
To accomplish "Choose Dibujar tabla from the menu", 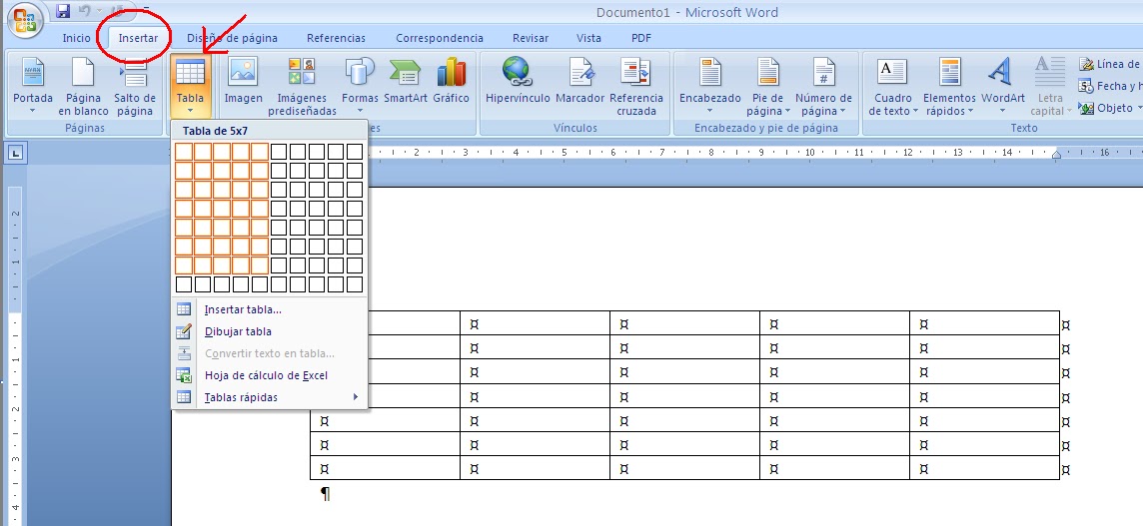I will 270,331.
